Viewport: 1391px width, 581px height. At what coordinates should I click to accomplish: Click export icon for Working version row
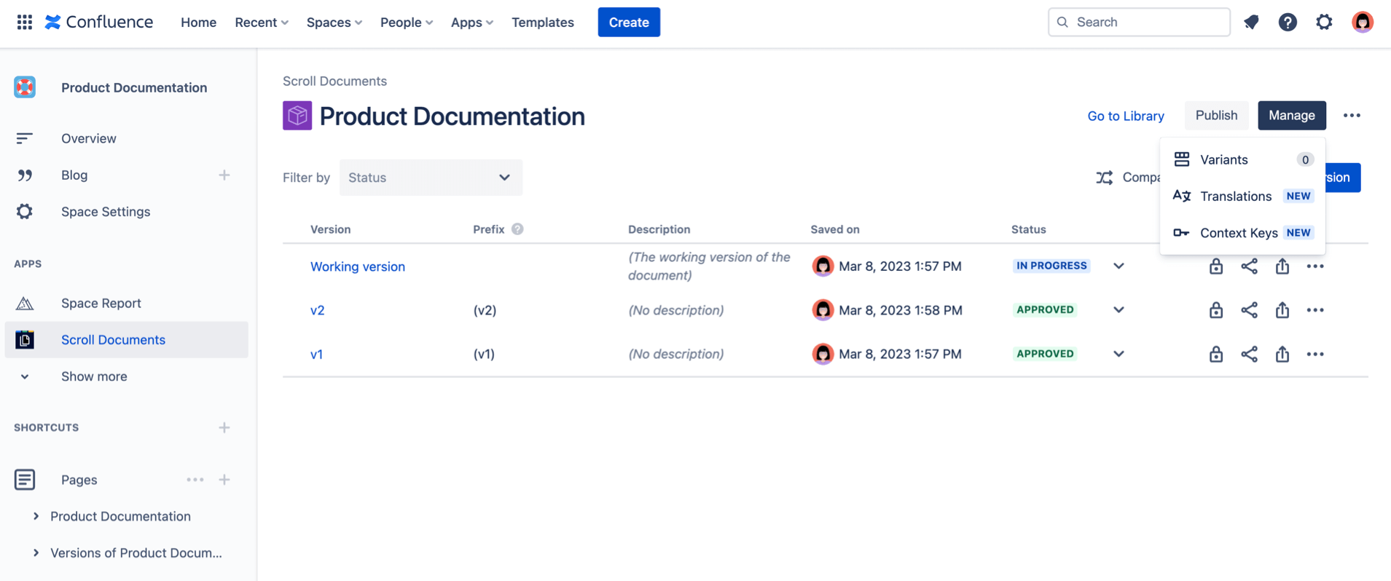pos(1282,266)
